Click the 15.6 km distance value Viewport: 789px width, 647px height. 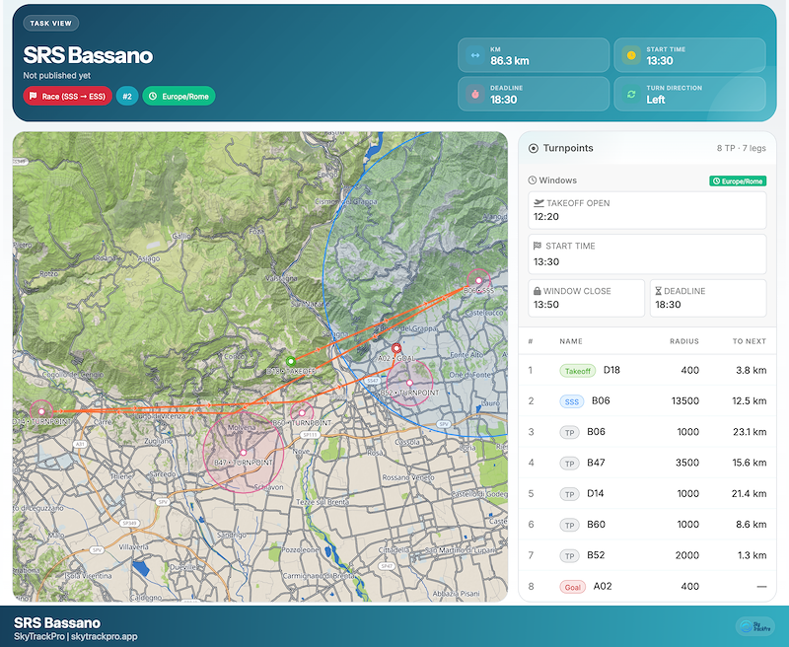(x=750, y=463)
